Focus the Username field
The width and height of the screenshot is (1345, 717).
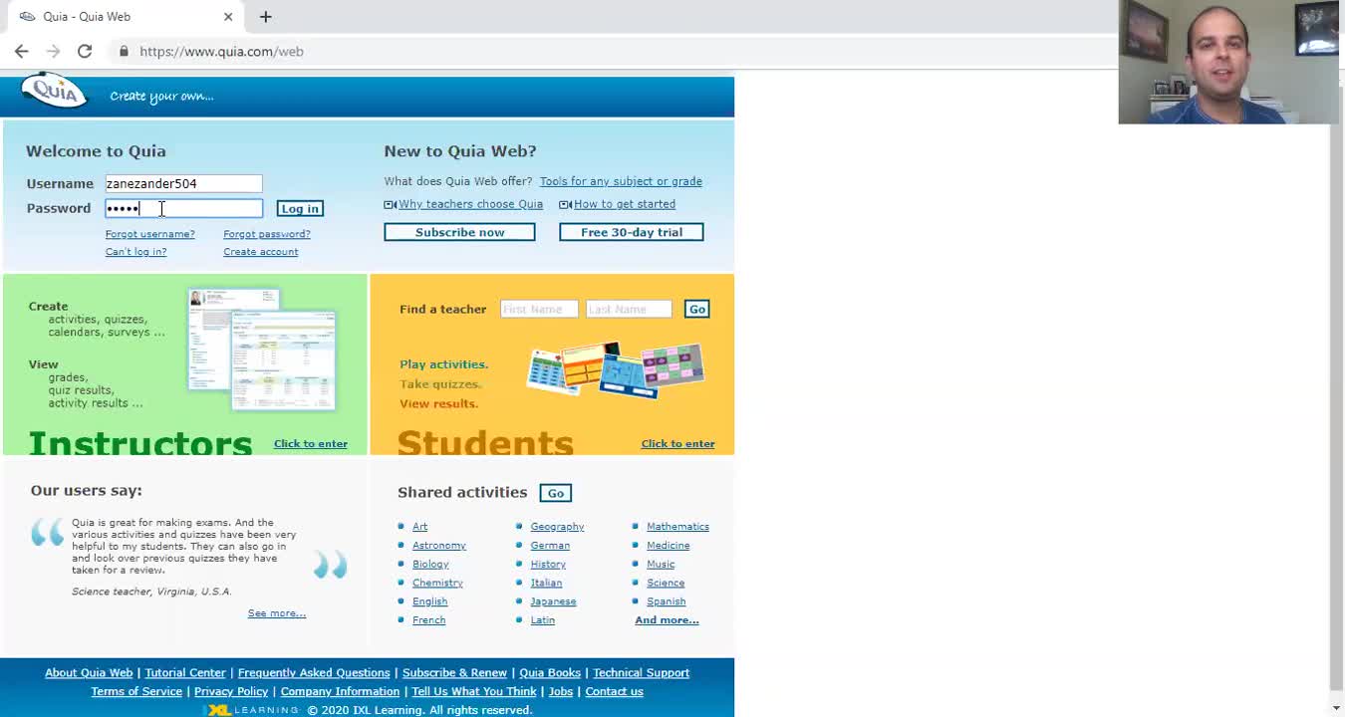click(183, 183)
